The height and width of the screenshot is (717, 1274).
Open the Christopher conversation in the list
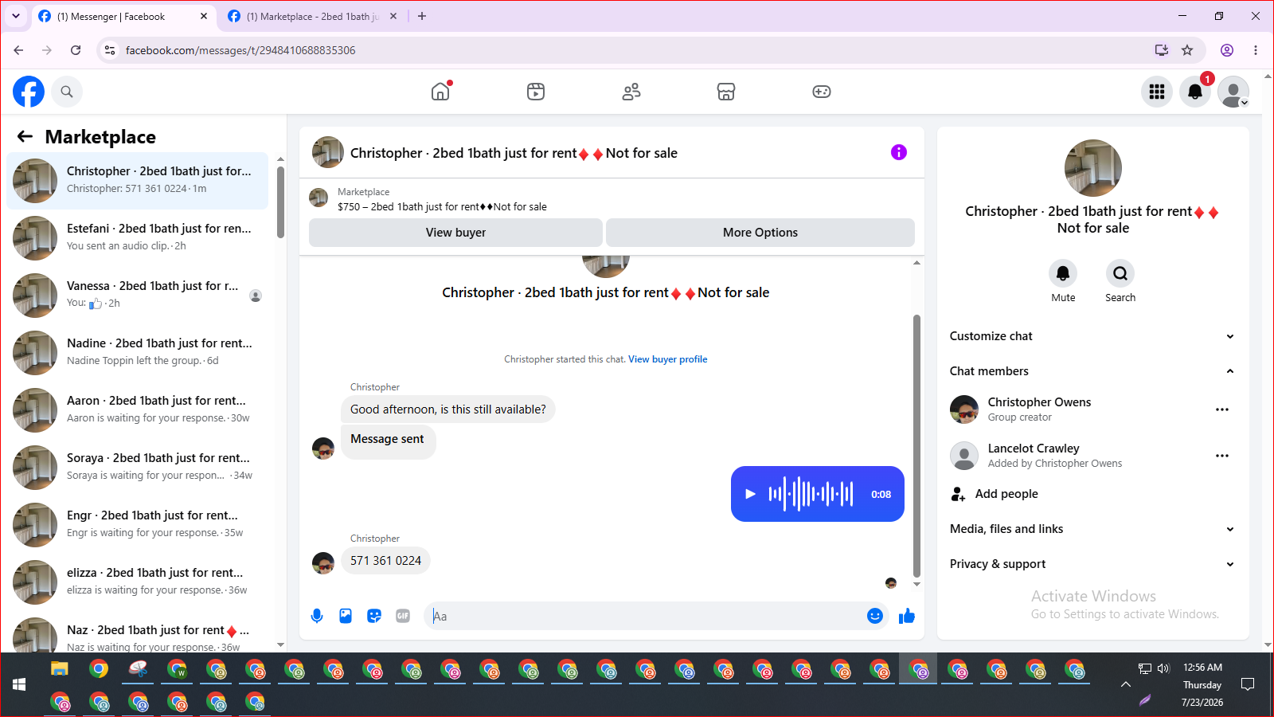coord(138,181)
